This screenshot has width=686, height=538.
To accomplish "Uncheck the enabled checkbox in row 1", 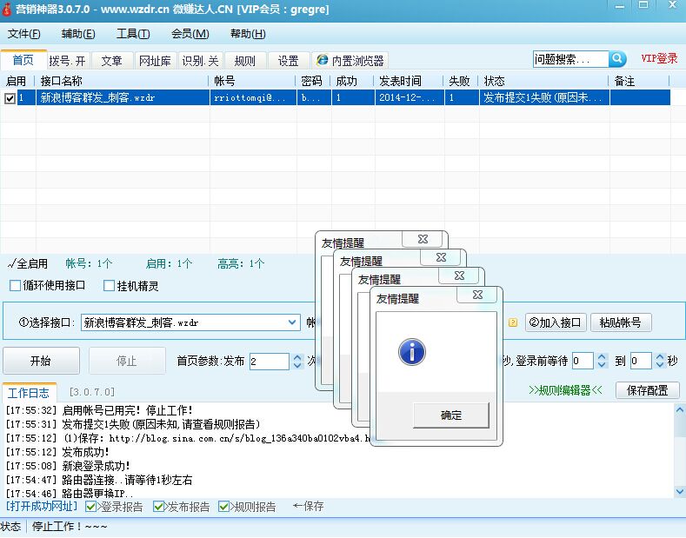I will (10, 98).
